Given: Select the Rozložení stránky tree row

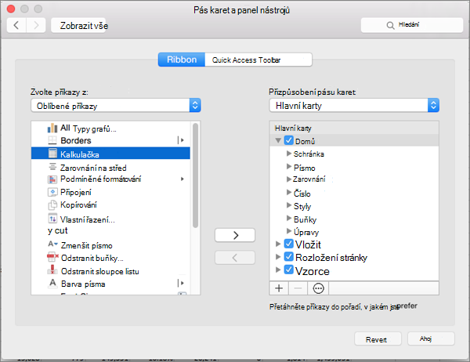Looking at the screenshot, I should [x=354, y=257].
